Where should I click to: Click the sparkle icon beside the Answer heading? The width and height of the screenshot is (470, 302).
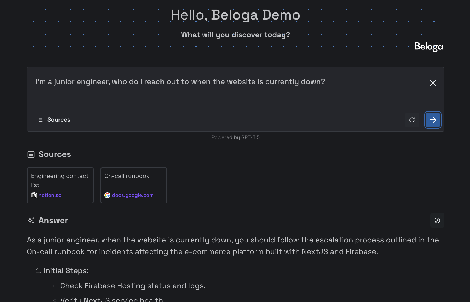coord(31,221)
